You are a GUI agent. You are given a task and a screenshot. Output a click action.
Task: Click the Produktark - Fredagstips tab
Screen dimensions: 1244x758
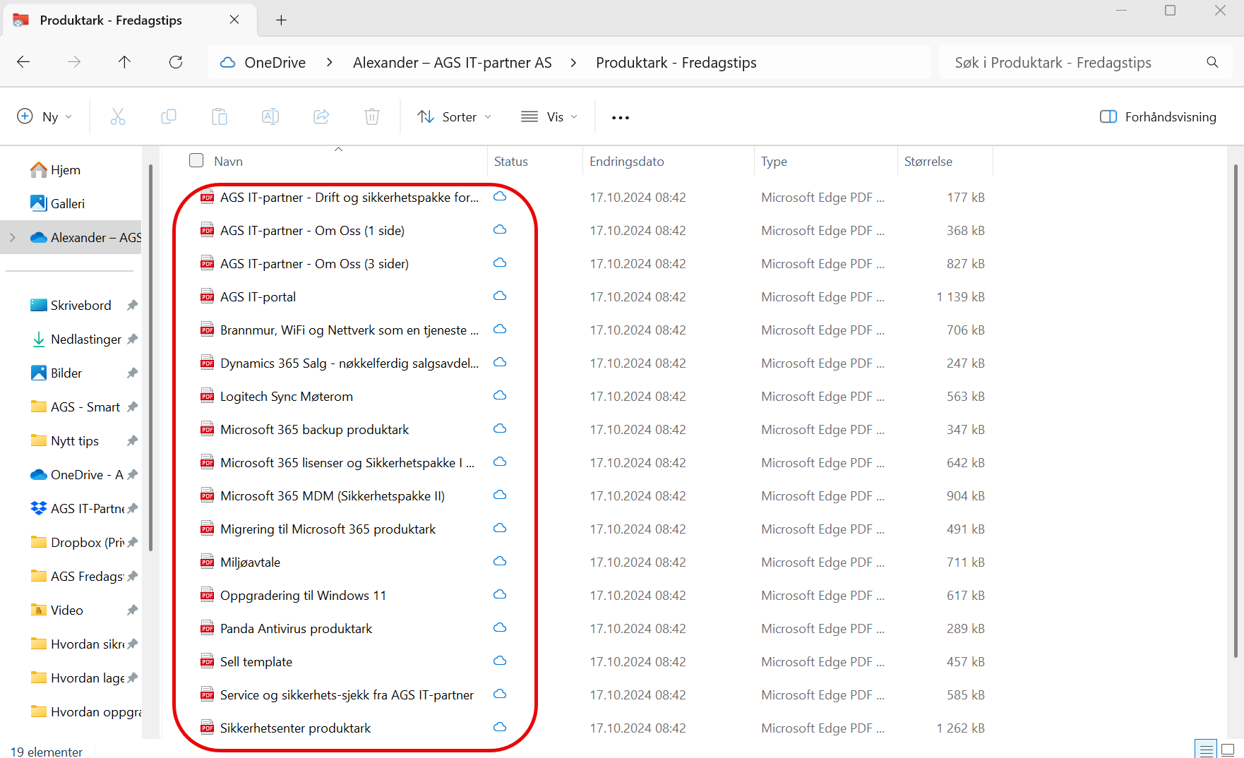(128, 20)
